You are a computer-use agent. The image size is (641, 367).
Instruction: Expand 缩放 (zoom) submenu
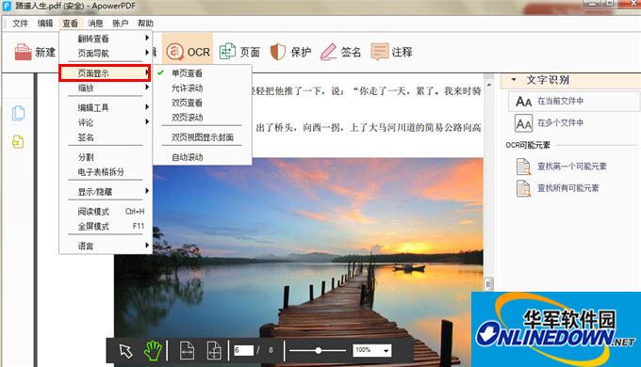click(106, 88)
